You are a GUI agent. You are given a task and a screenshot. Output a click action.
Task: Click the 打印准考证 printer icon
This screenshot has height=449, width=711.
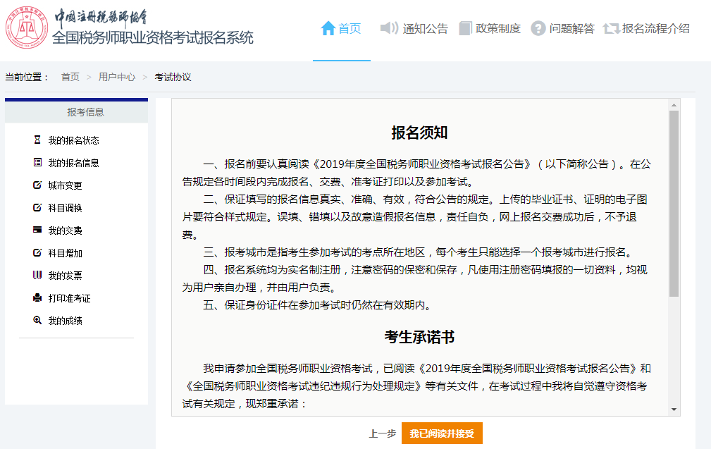[x=39, y=297]
